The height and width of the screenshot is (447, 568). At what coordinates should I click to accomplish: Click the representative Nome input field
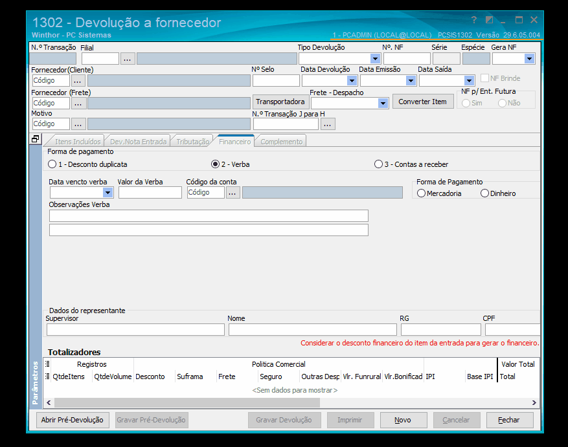[313, 330]
